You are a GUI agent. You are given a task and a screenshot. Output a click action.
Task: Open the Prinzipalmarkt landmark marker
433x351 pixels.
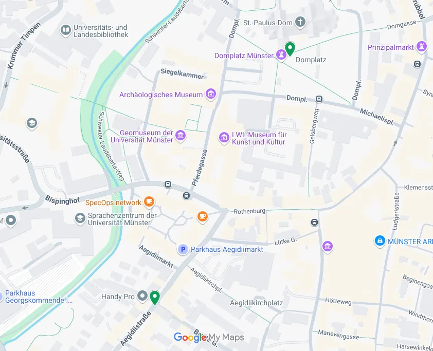[x=421, y=47]
